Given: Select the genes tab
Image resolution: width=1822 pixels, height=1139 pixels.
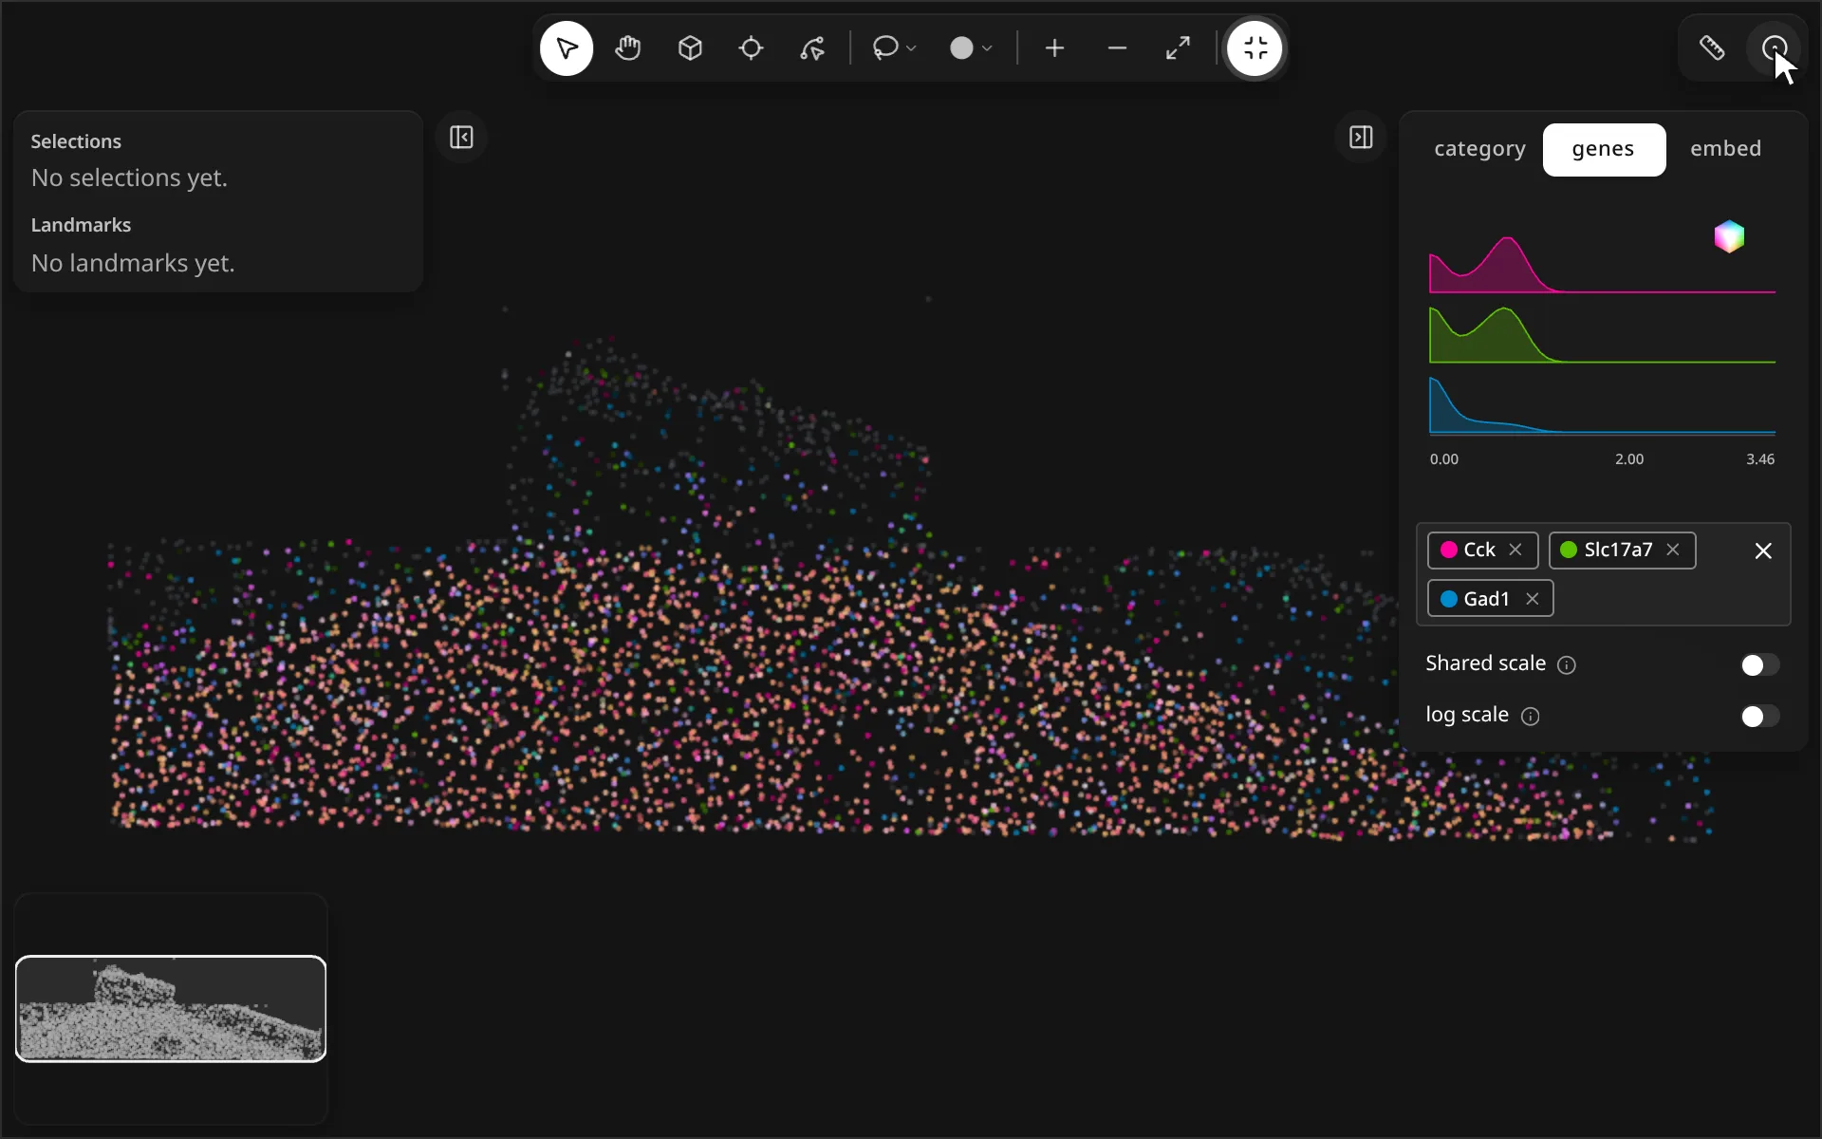Looking at the screenshot, I should pos(1603,149).
